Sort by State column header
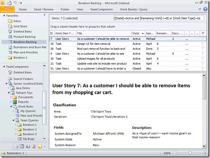This screenshot has height=158, width=210. click(138, 33)
